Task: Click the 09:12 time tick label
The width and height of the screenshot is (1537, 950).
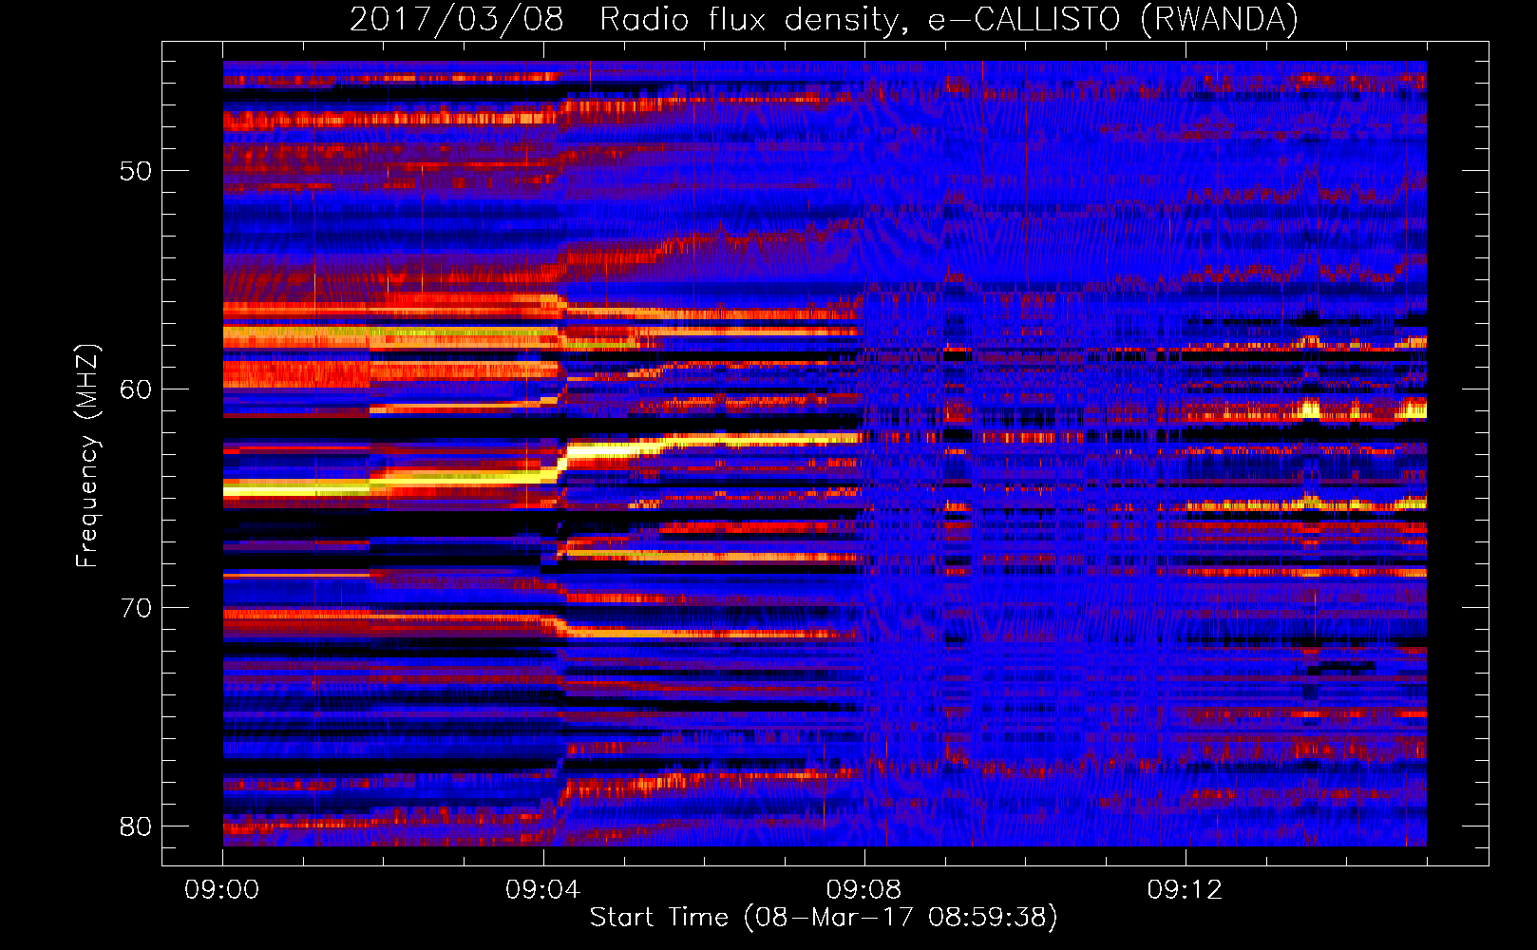Action: click(1185, 890)
